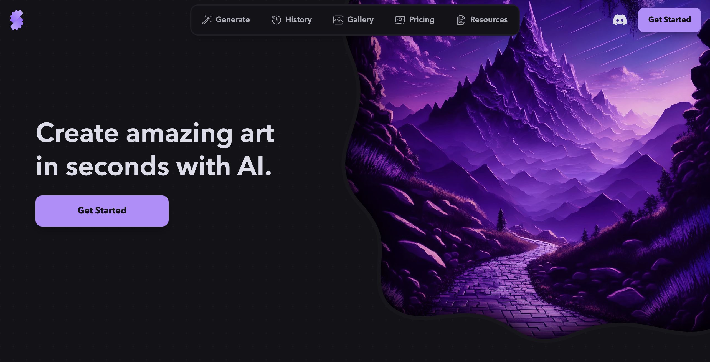Click the header Get Started button

click(670, 20)
